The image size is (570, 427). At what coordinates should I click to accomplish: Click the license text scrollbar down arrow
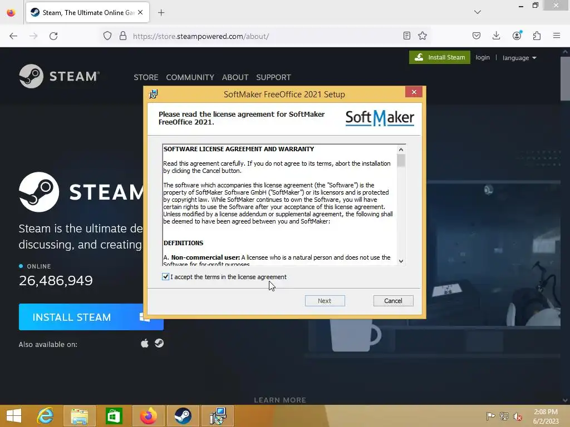tap(401, 261)
